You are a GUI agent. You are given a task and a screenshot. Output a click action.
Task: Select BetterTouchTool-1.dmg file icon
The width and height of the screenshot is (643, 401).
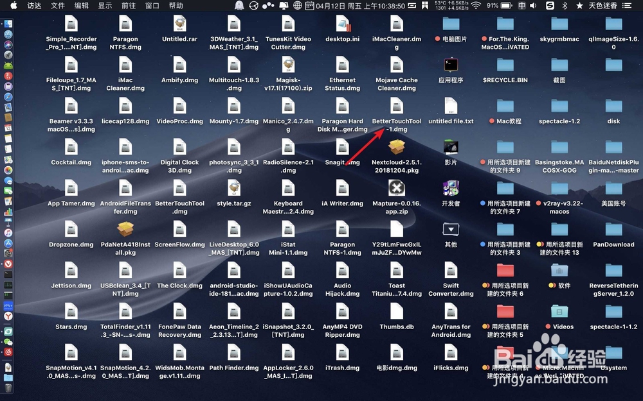[397, 106]
